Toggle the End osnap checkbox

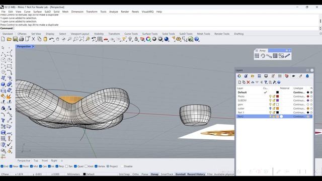[2, 166]
